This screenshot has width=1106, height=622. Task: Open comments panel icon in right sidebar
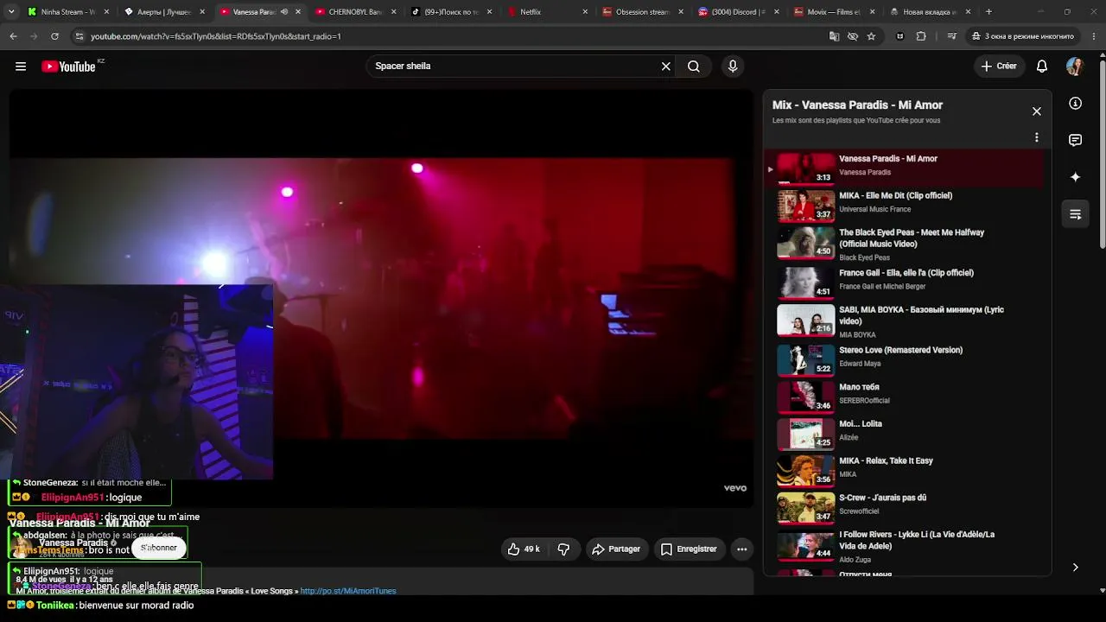tap(1076, 140)
